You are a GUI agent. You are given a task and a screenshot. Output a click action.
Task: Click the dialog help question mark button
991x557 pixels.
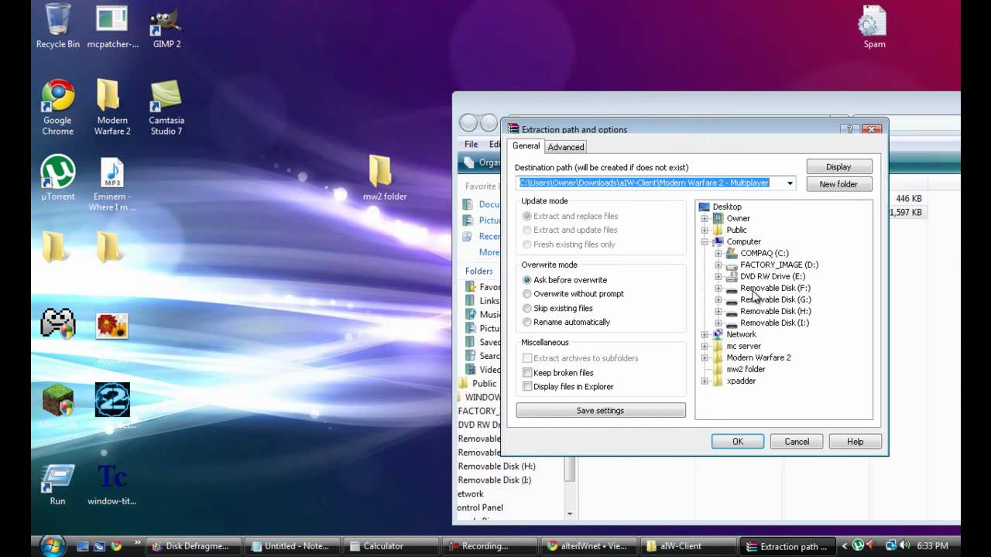click(x=849, y=129)
